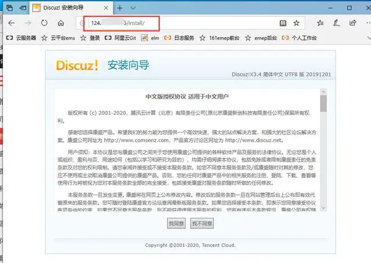Show tab previews chevron
This screenshot has width=371, height=263.
point(133,8)
